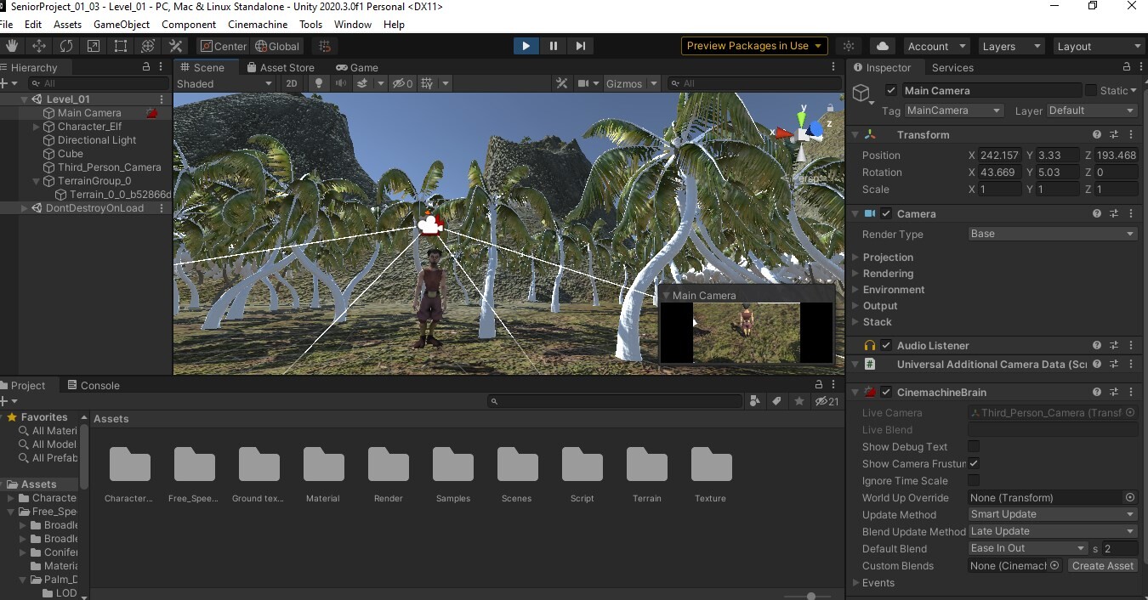The height and width of the screenshot is (600, 1148).
Task: Select the Rect Transform tool
Action: [x=121, y=46]
